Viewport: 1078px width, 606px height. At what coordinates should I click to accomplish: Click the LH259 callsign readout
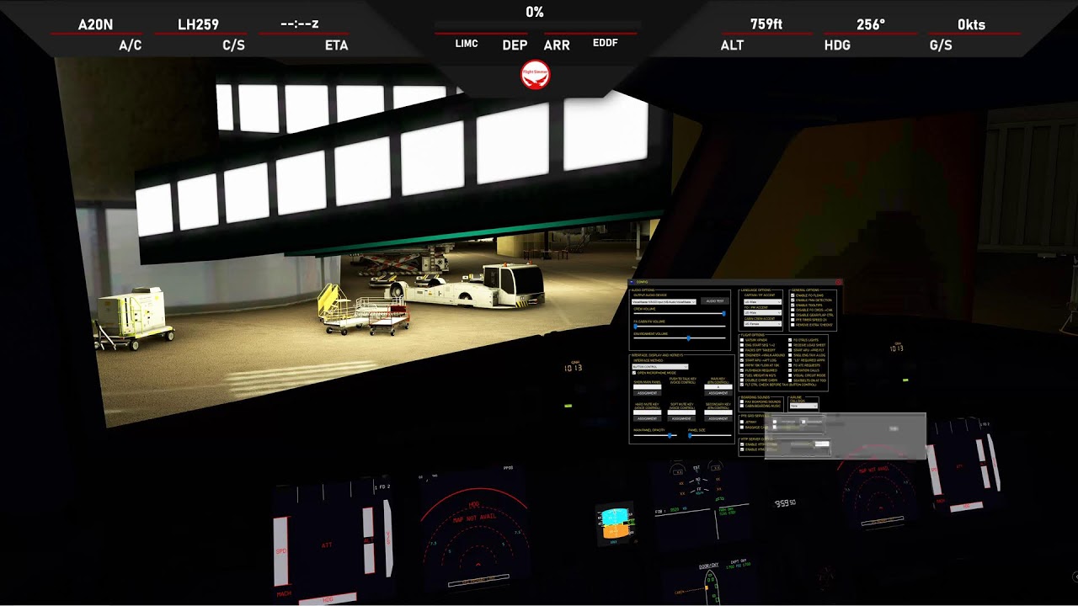[198, 24]
